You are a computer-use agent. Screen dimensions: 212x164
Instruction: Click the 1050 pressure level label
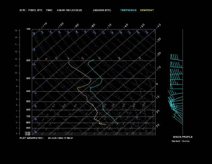[x=28, y=135]
